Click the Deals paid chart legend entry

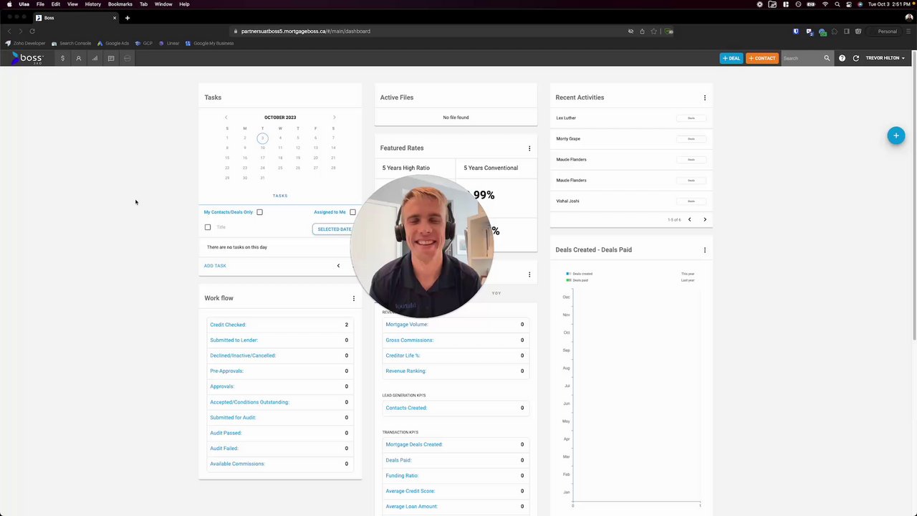[577, 280]
